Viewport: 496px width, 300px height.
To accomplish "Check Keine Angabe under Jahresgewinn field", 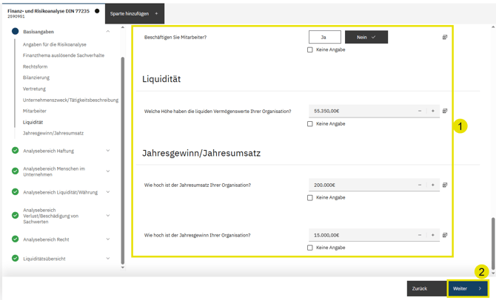I will [310, 248].
